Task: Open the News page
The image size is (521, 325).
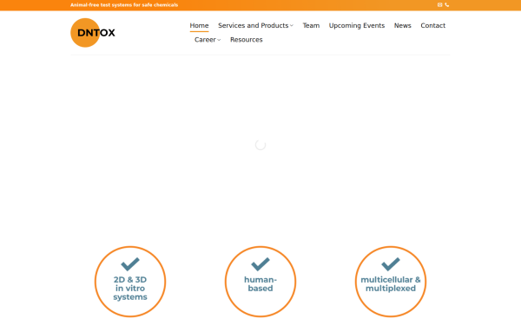Action: [402, 25]
